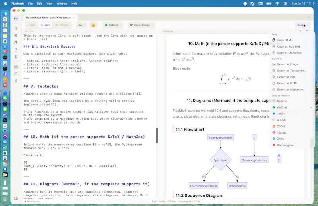
Task: Click the 430 lines status entry
Action: (x=171, y=202)
